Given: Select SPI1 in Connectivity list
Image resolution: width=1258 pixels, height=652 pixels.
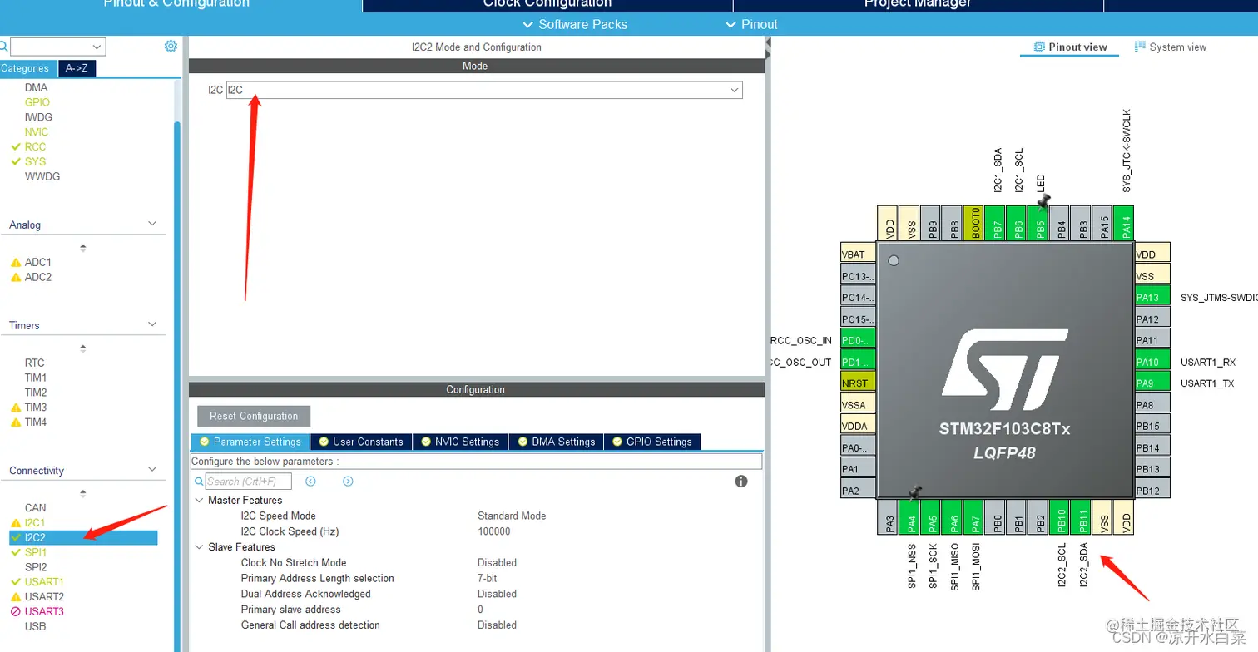Looking at the screenshot, I should tap(36, 552).
